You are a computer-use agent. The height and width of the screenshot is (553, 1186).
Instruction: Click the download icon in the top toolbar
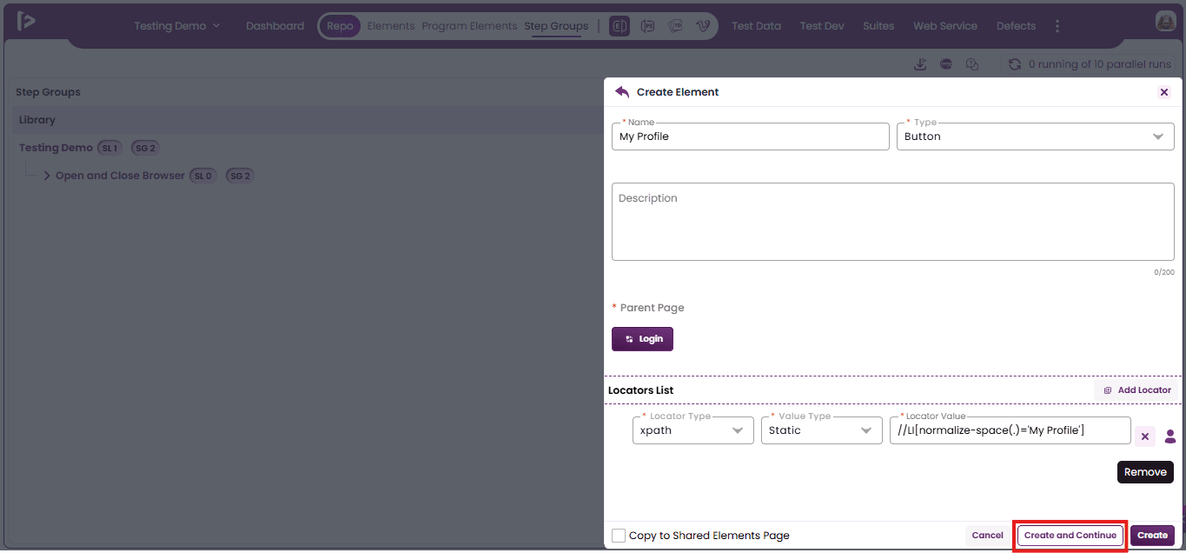(920, 64)
